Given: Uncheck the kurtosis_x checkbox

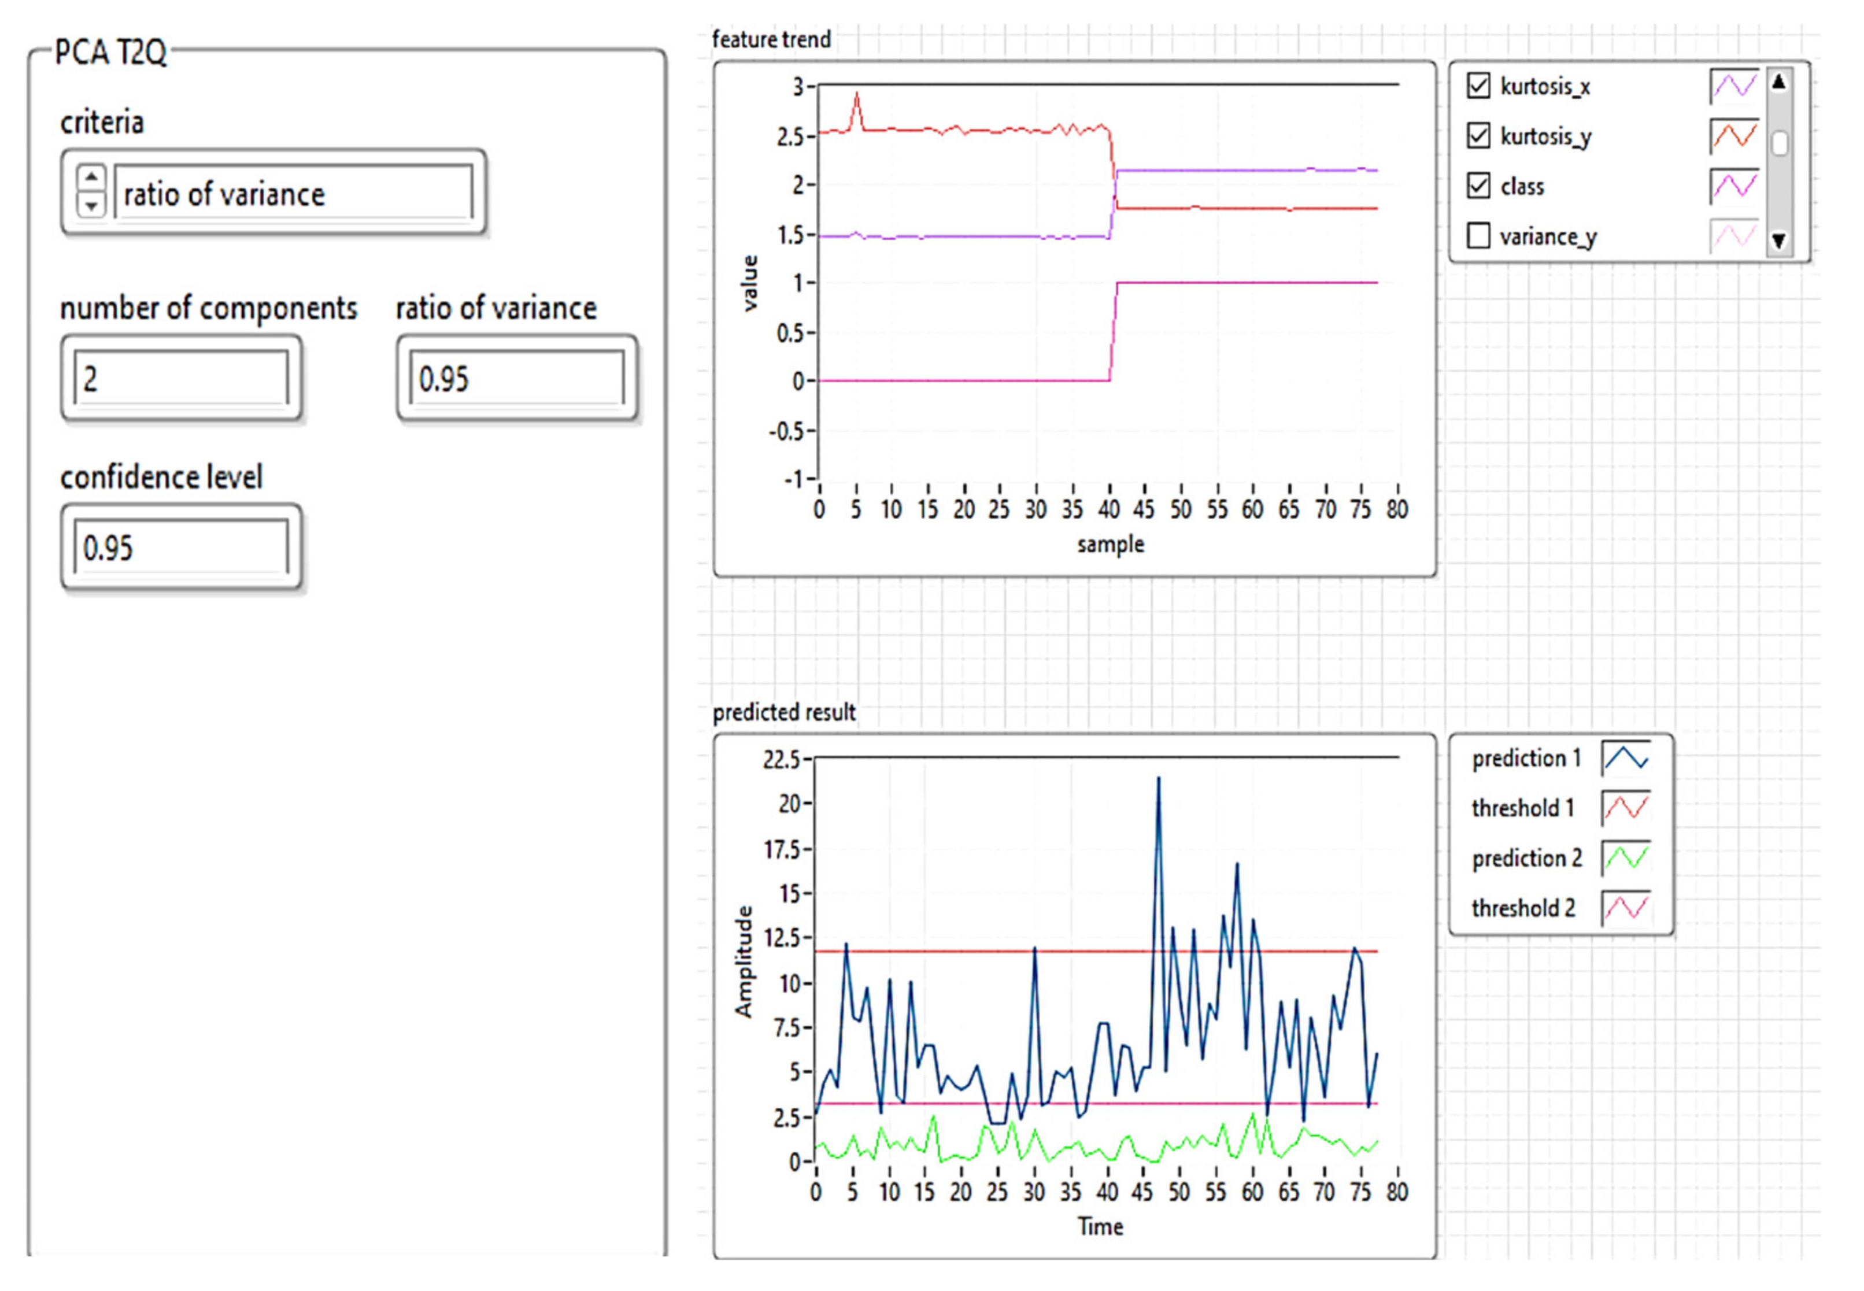Looking at the screenshot, I should click(1478, 86).
